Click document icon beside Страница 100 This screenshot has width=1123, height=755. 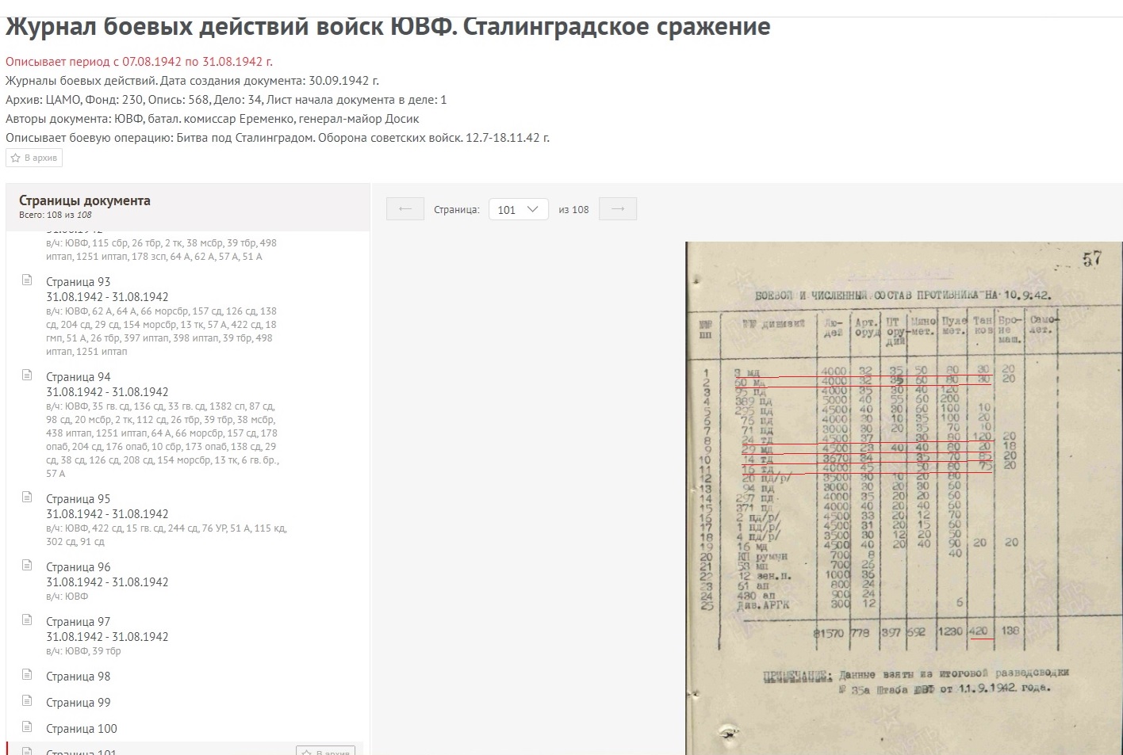(x=27, y=726)
